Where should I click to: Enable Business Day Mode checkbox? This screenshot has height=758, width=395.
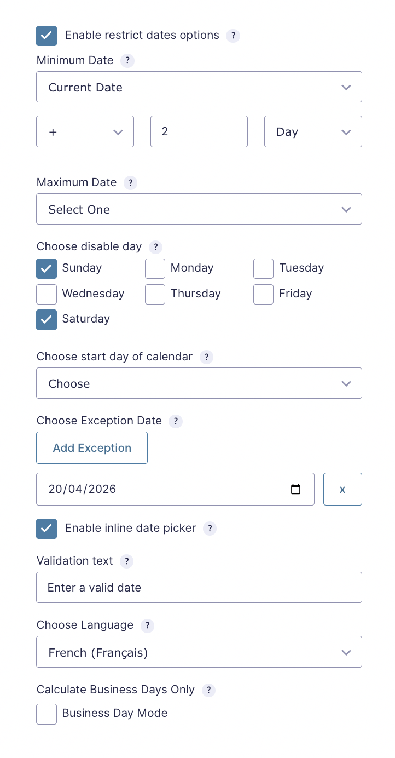[47, 714]
